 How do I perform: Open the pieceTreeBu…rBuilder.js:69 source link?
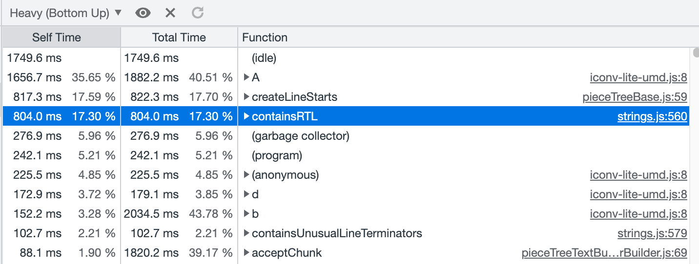click(x=604, y=253)
